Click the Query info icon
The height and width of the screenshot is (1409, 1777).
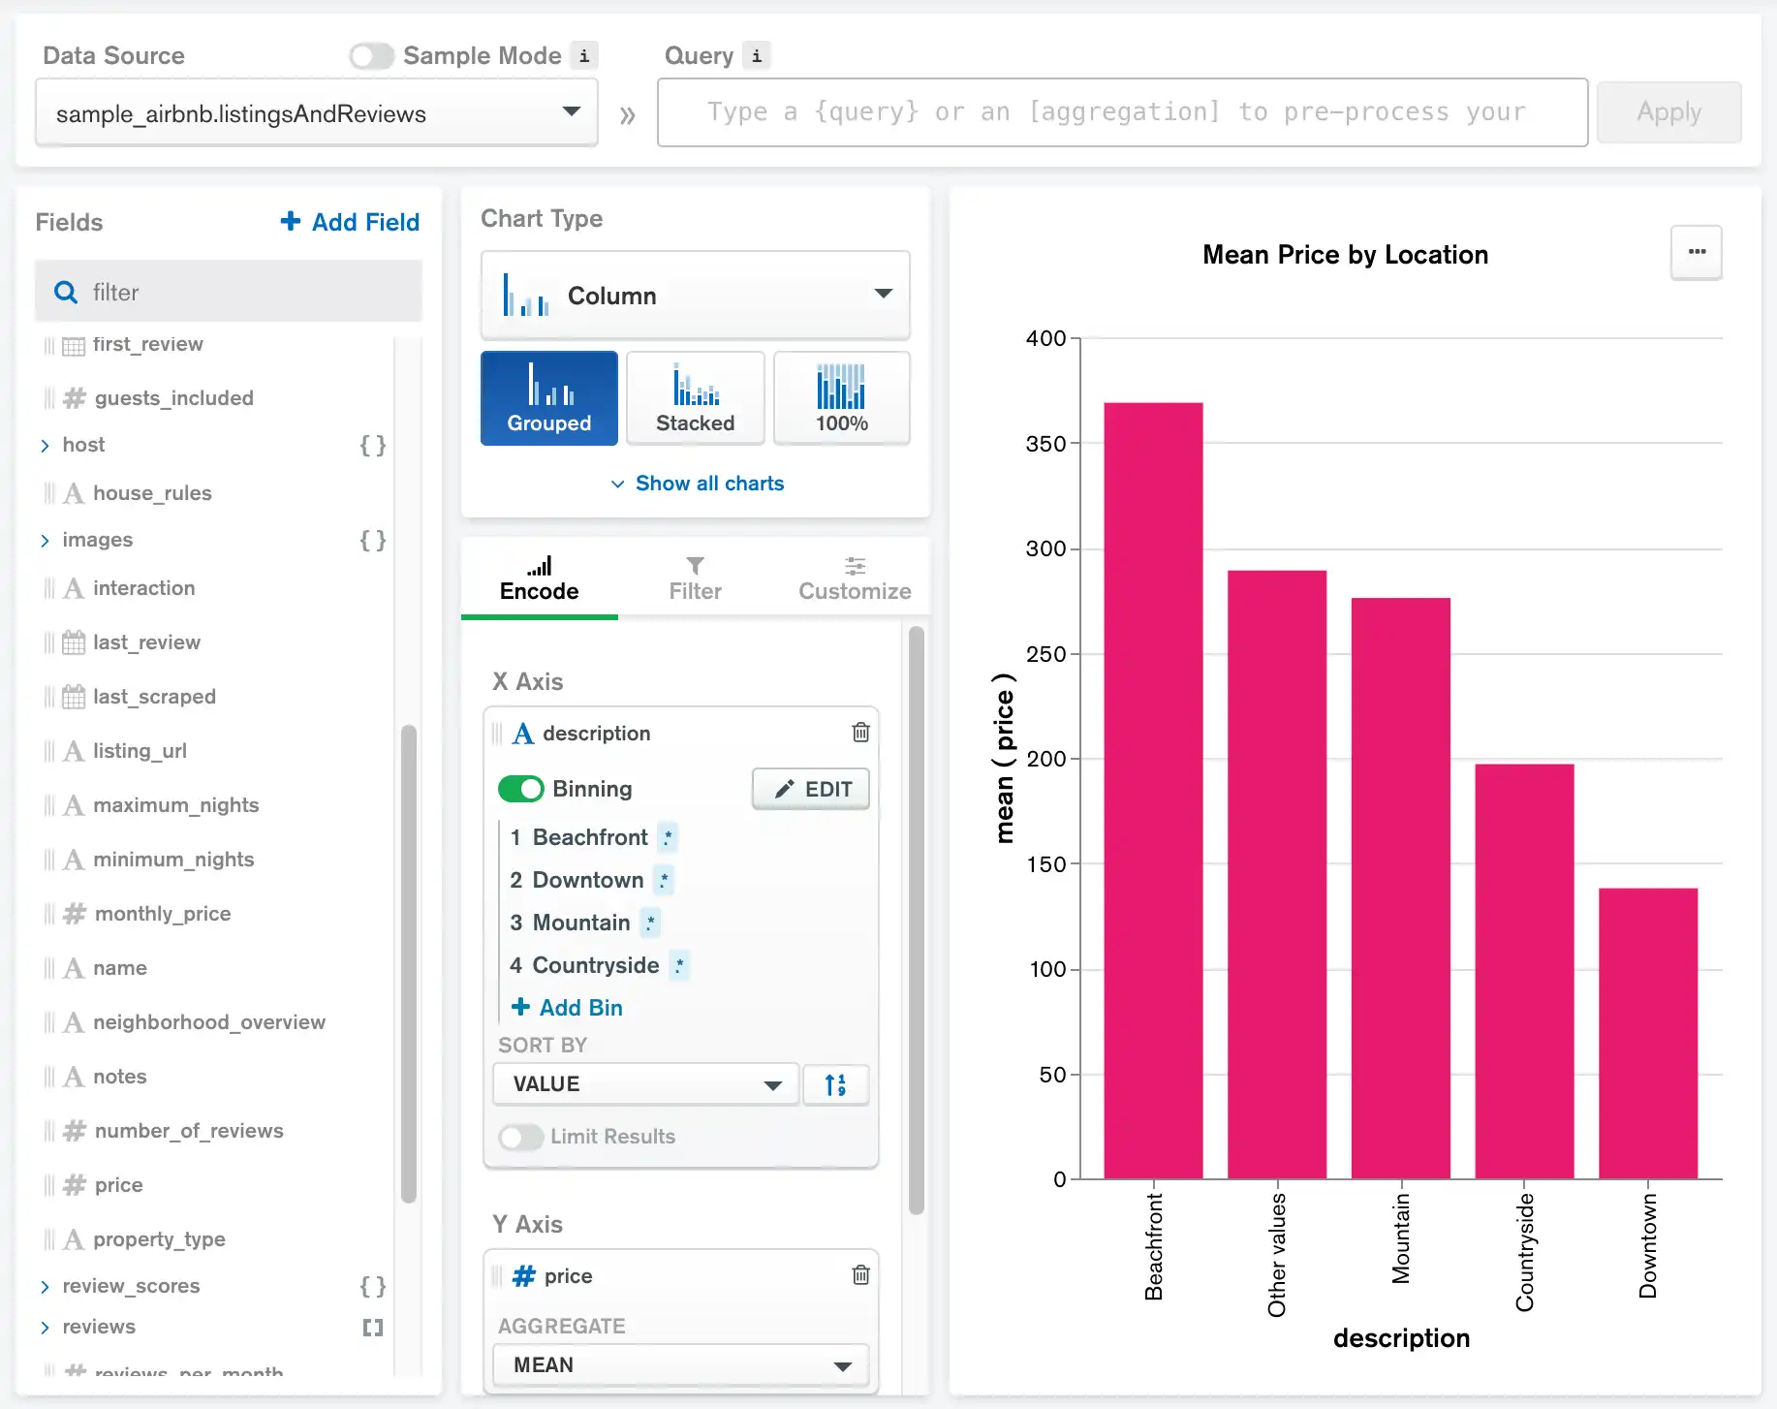tap(756, 56)
